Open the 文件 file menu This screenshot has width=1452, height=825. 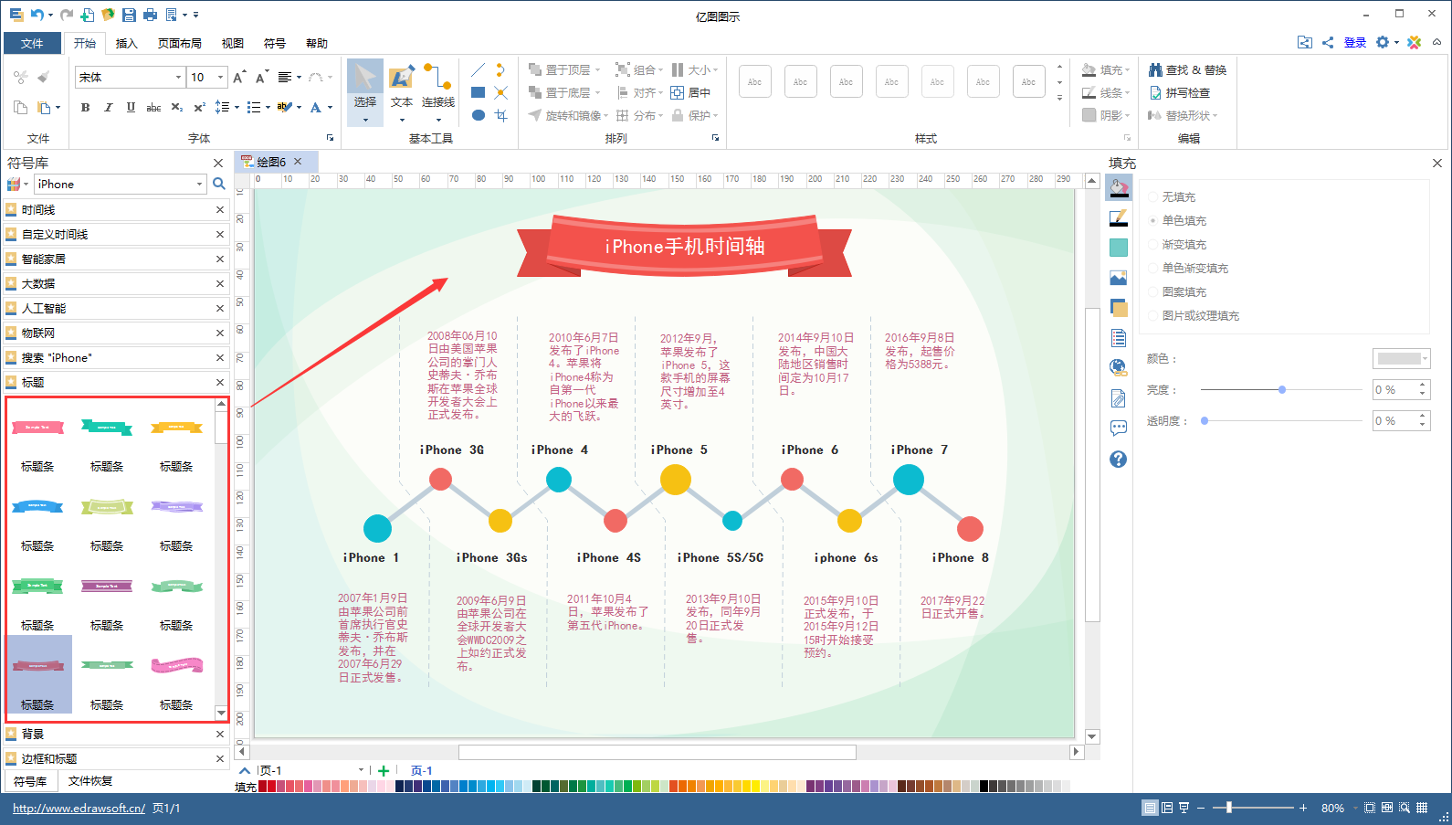pyautogui.click(x=32, y=43)
